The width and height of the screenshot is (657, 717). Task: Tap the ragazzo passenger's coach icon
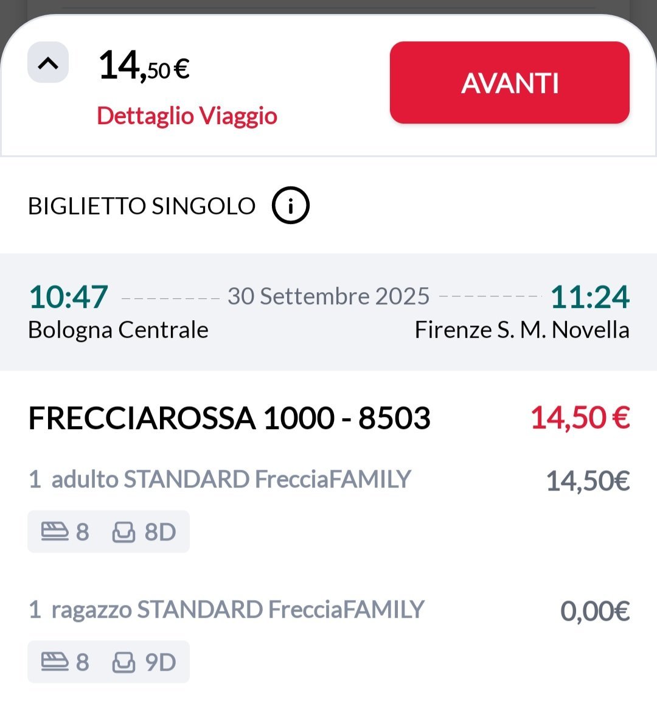pos(55,662)
